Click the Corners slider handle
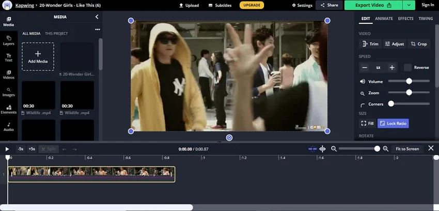This screenshot has height=211, width=439. coord(391,103)
